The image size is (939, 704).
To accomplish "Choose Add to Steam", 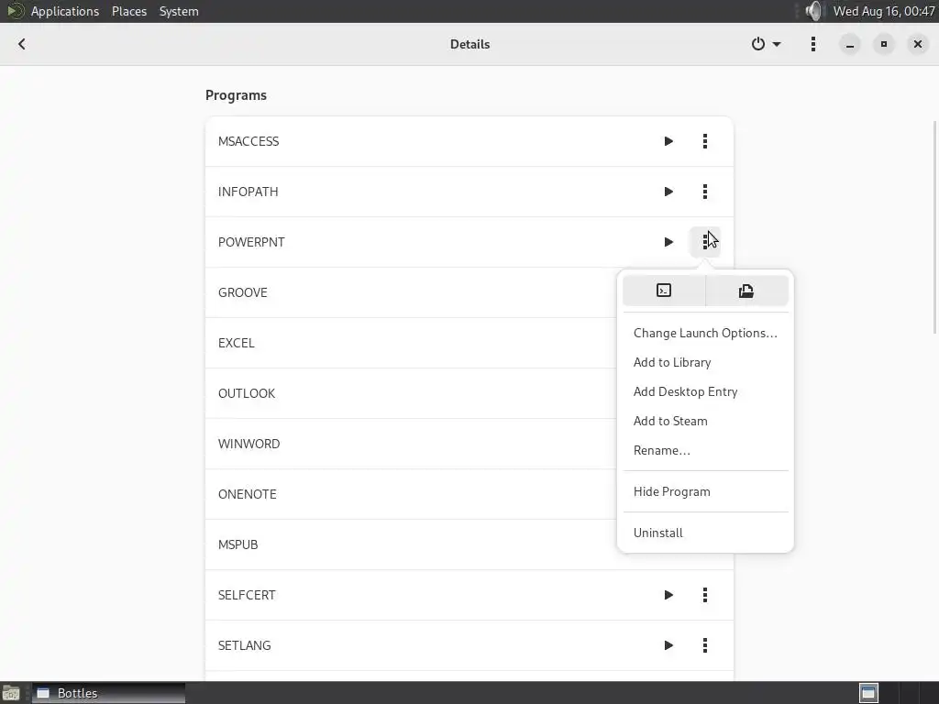I will tap(705, 421).
